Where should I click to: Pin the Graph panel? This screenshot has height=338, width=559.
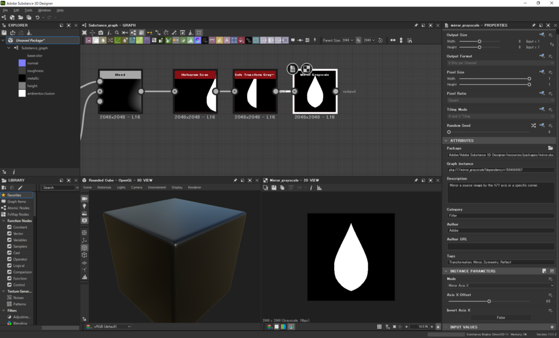tap(416, 25)
